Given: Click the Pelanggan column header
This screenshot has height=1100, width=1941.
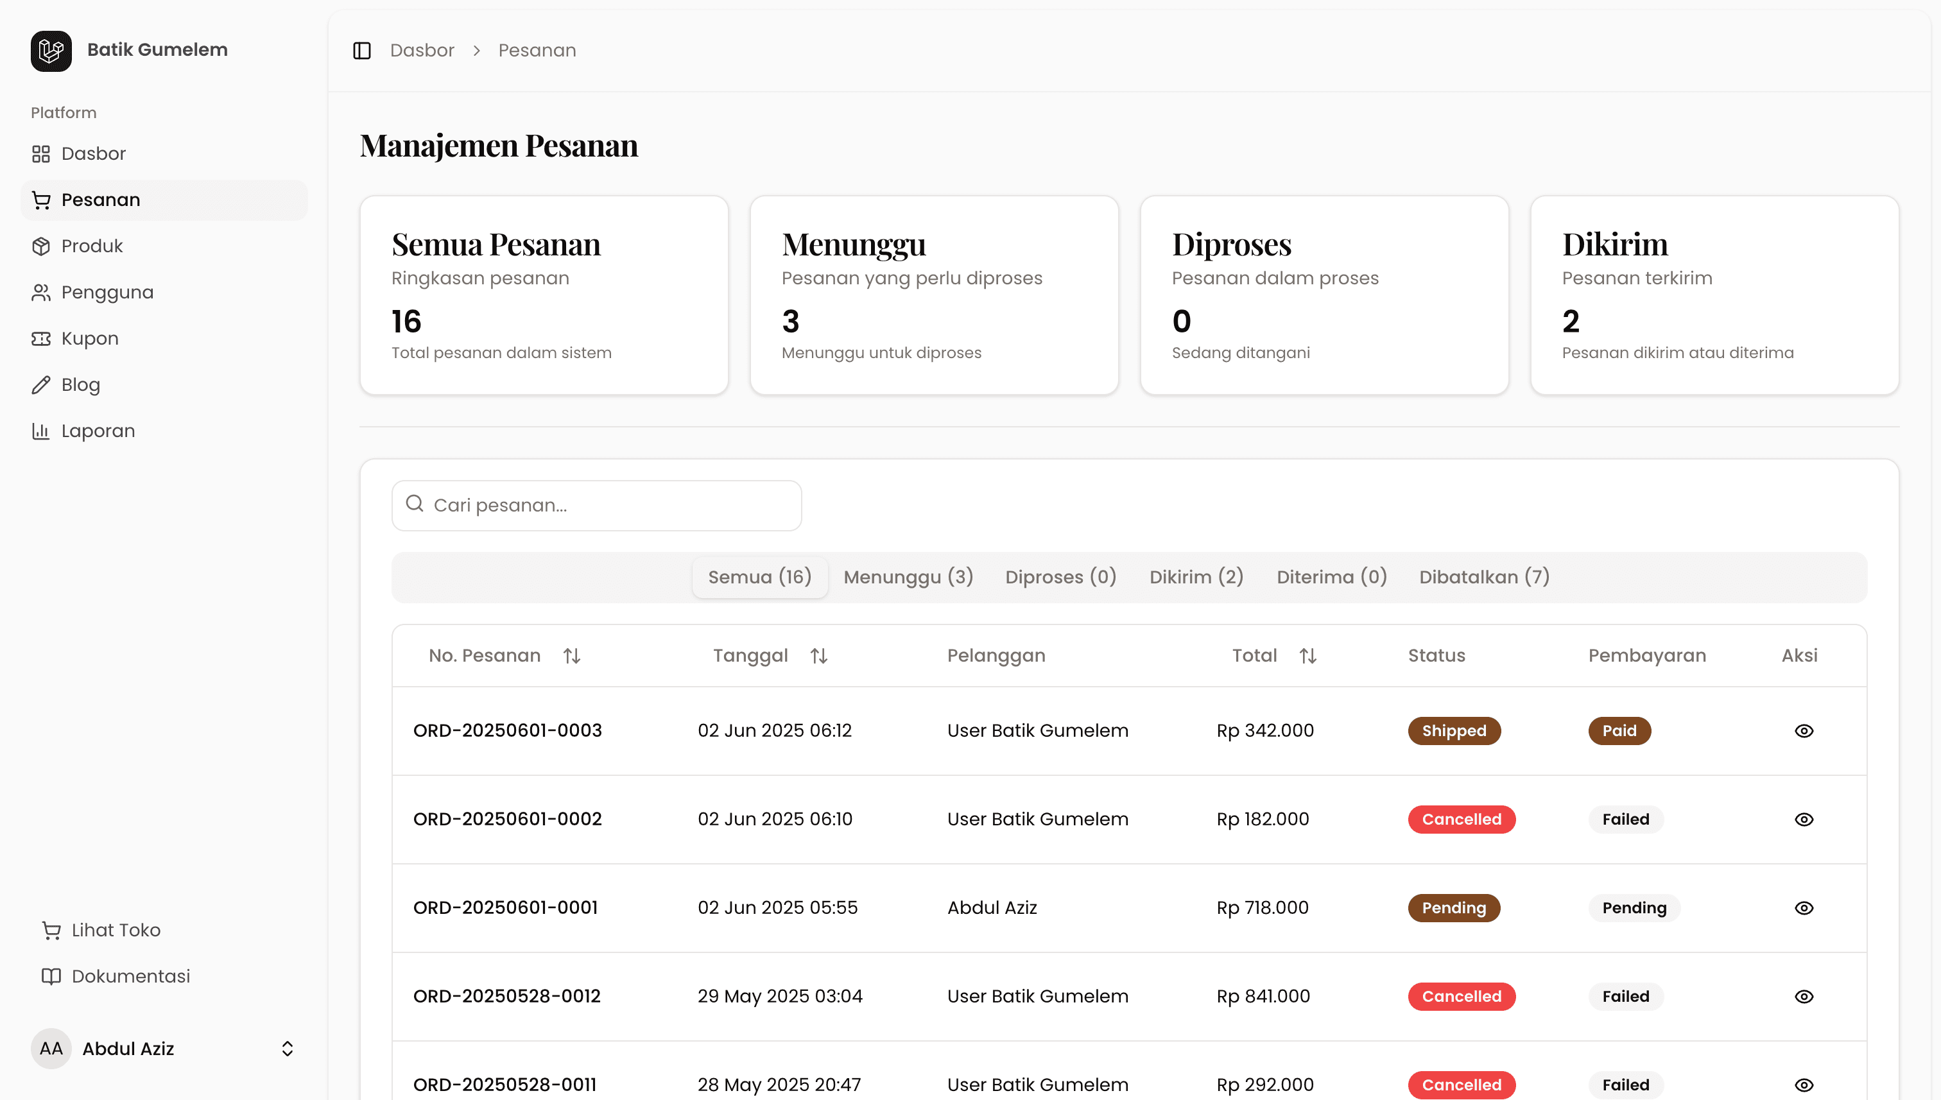Looking at the screenshot, I should pos(997,656).
